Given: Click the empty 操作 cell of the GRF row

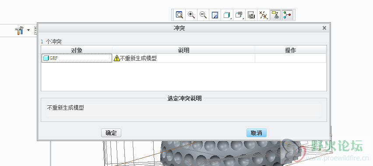Looking at the screenshot, I should [290, 58].
